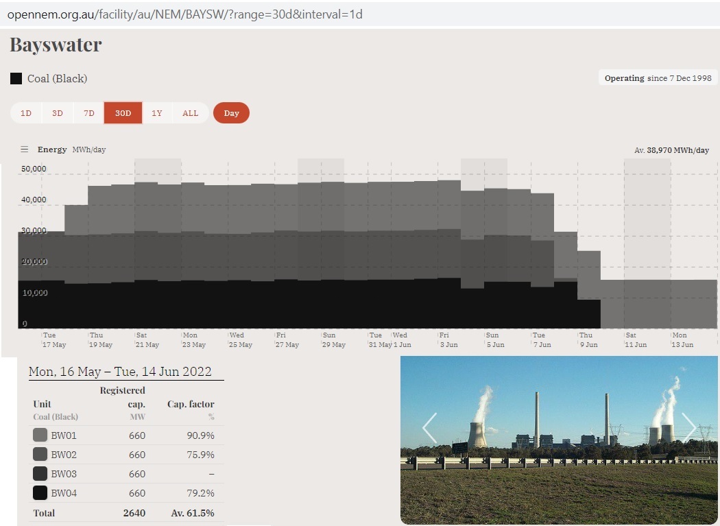Image resolution: width=720 pixels, height=526 pixels.
Task: Select the 1D range tab
Action: coord(26,113)
